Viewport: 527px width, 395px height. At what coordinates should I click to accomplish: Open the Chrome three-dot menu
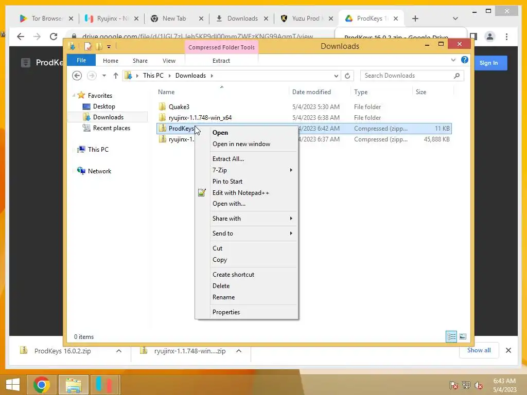click(x=506, y=37)
